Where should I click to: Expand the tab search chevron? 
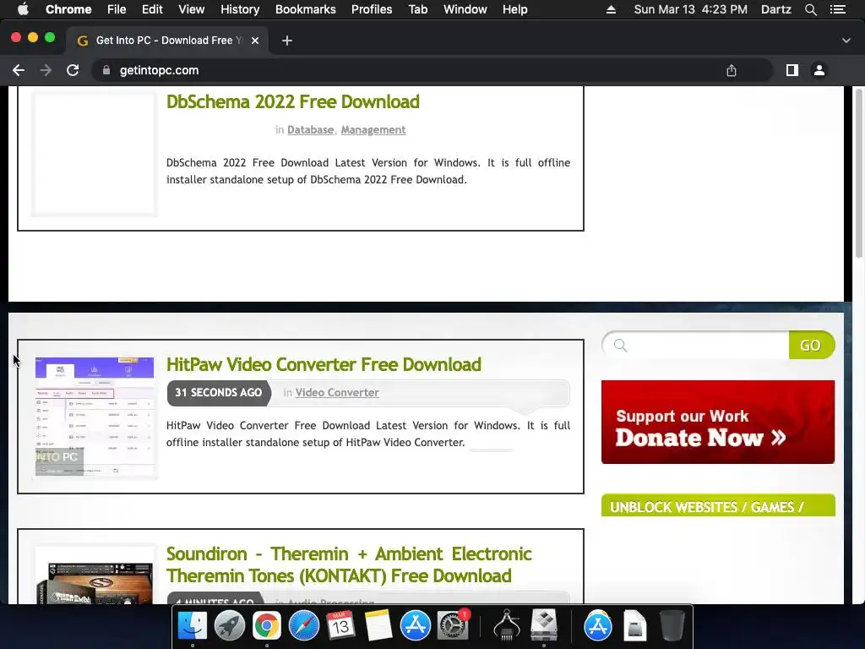[x=846, y=41]
